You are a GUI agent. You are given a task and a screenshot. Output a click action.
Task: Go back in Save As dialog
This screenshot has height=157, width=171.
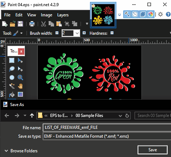7,116
